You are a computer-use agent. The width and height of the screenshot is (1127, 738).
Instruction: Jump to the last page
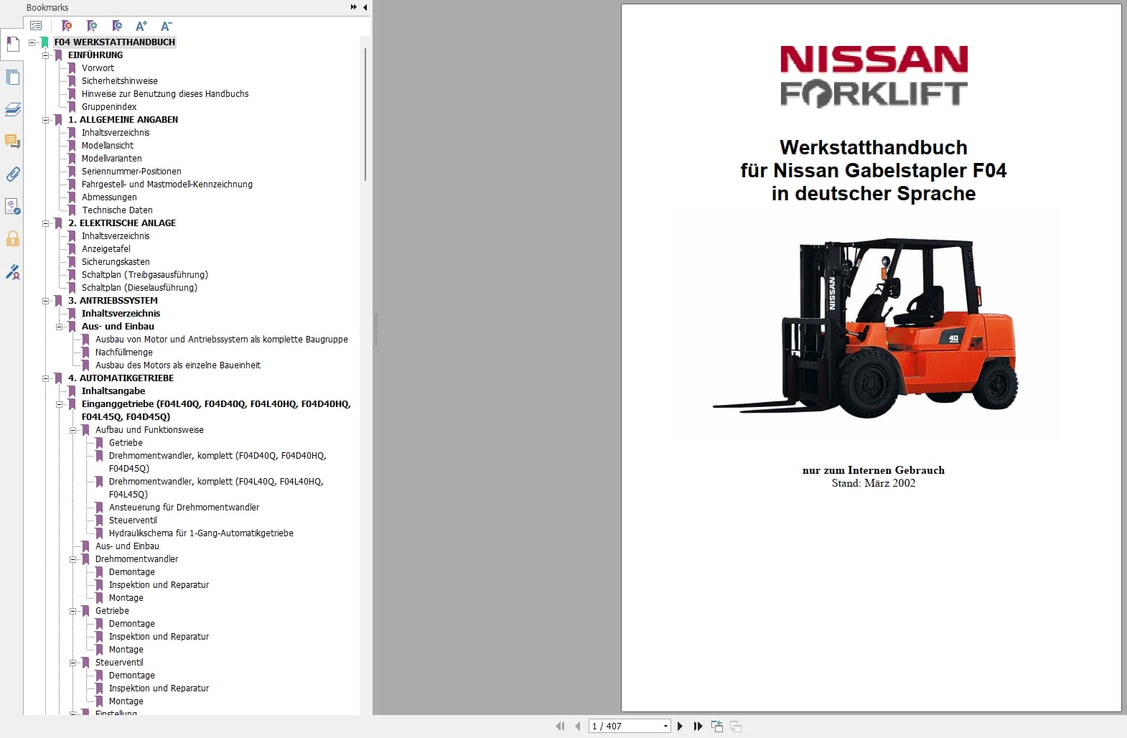[x=698, y=726]
